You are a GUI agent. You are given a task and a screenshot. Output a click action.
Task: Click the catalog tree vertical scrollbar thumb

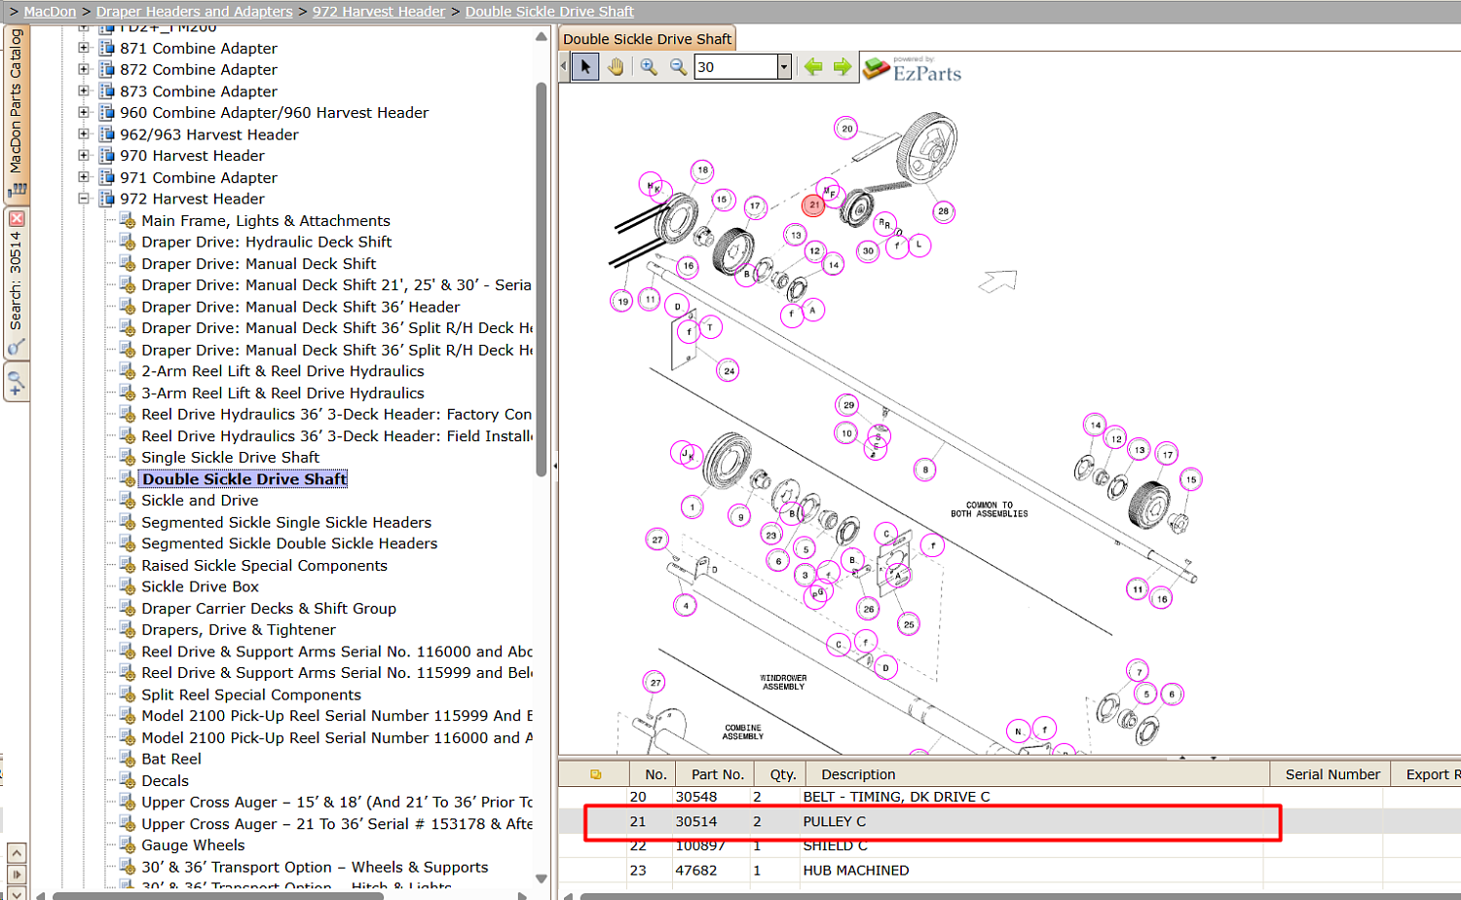point(542,280)
